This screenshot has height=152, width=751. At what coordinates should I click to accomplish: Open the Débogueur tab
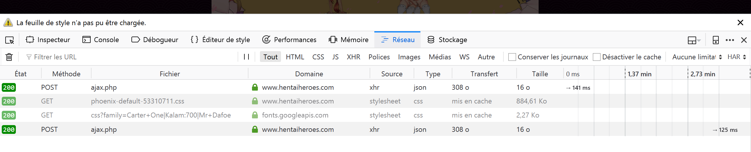[x=155, y=40]
